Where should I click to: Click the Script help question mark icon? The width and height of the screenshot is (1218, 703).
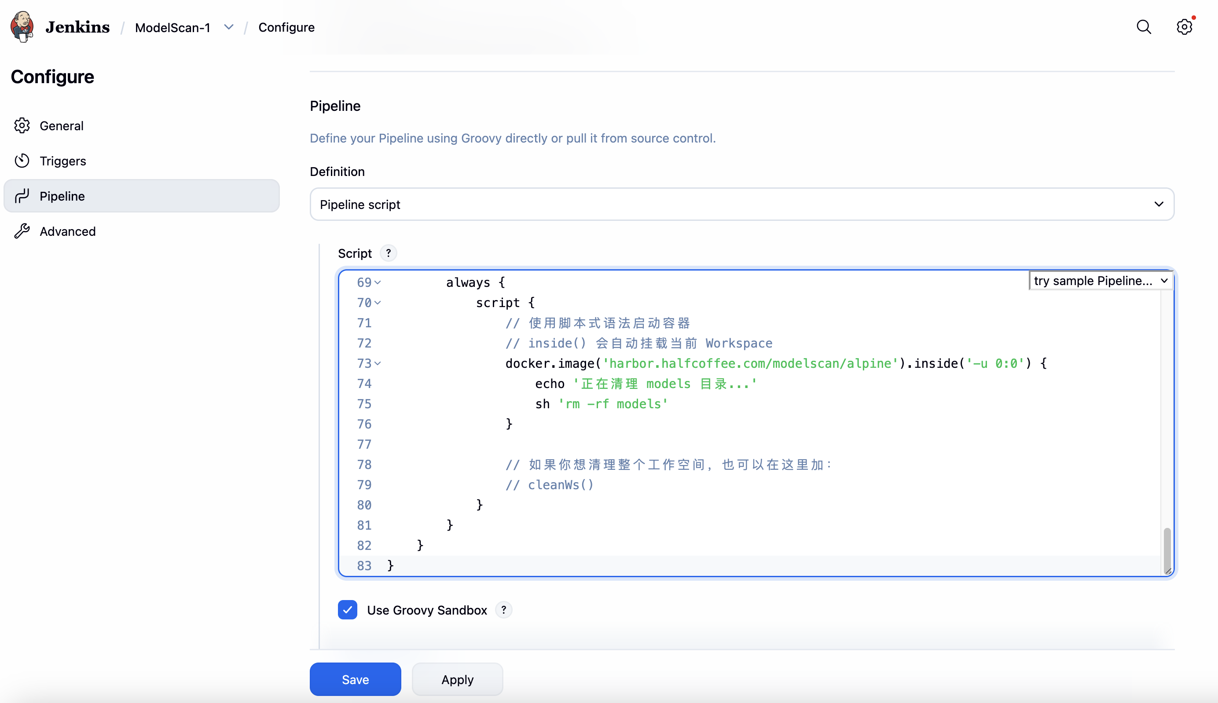point(388,253)
